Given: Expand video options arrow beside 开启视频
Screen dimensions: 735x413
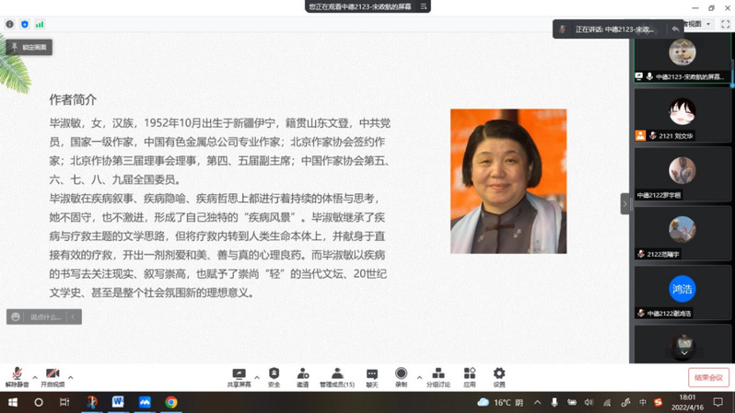Looking at the screenshot, I should pos(71,377).
